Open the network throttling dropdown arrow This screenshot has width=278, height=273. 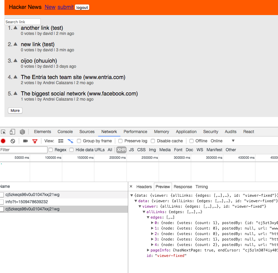coord(233,141)
